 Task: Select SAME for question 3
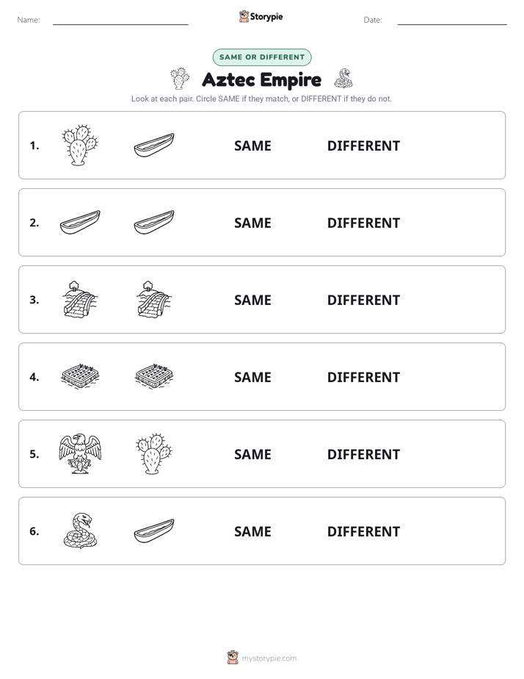point(252,300)
